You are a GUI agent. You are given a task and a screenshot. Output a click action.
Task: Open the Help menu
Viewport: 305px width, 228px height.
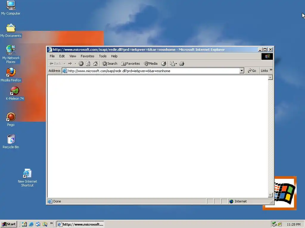coord(114,56)
